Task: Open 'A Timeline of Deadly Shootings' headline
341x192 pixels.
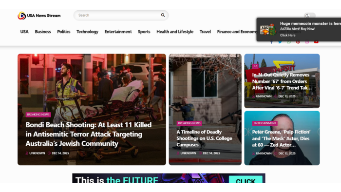Action: (204, 138)
